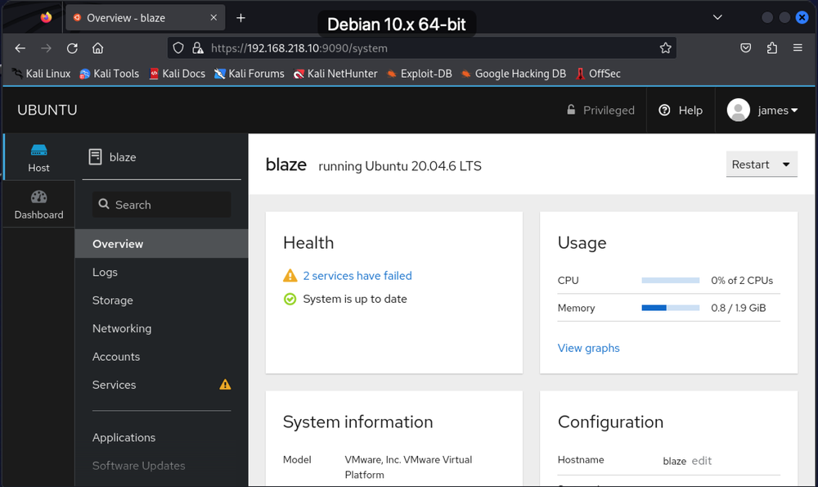Open the Dashboard gauge icon

[38, 196]
